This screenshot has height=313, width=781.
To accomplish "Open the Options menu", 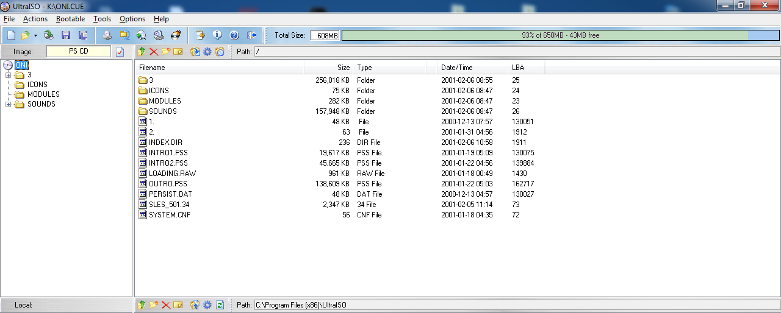I will tap(132, 19).
